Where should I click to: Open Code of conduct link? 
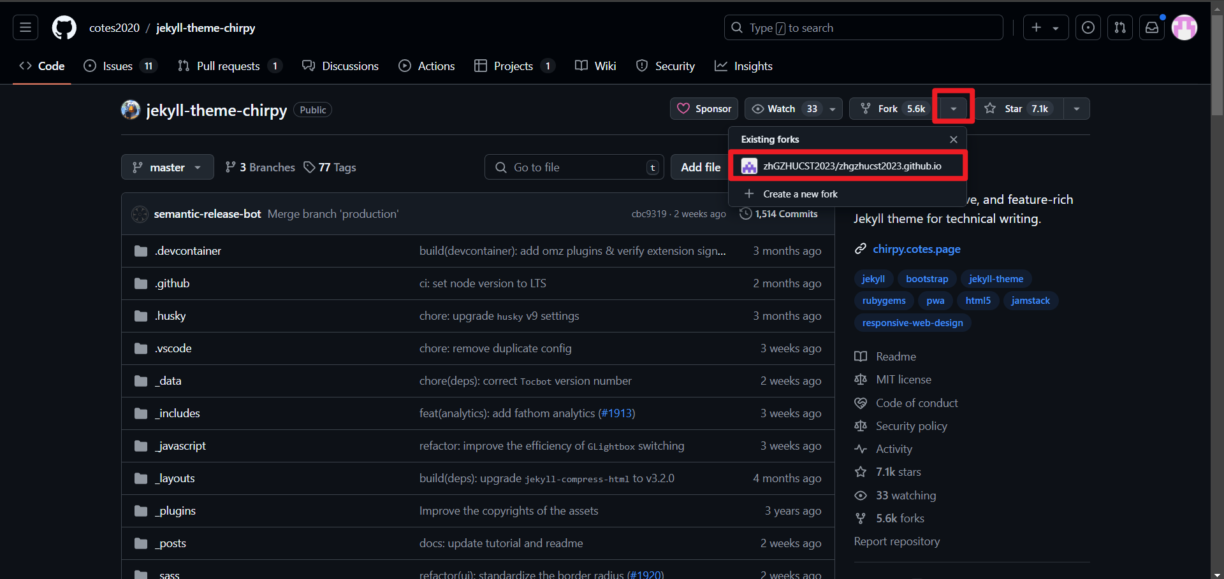coord(917,403)
